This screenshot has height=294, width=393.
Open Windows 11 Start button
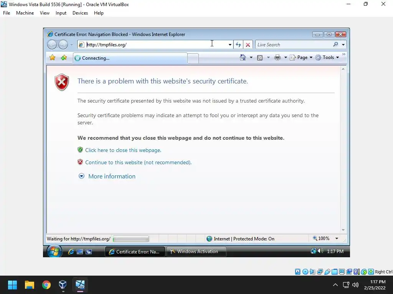(x=12, y=285)
